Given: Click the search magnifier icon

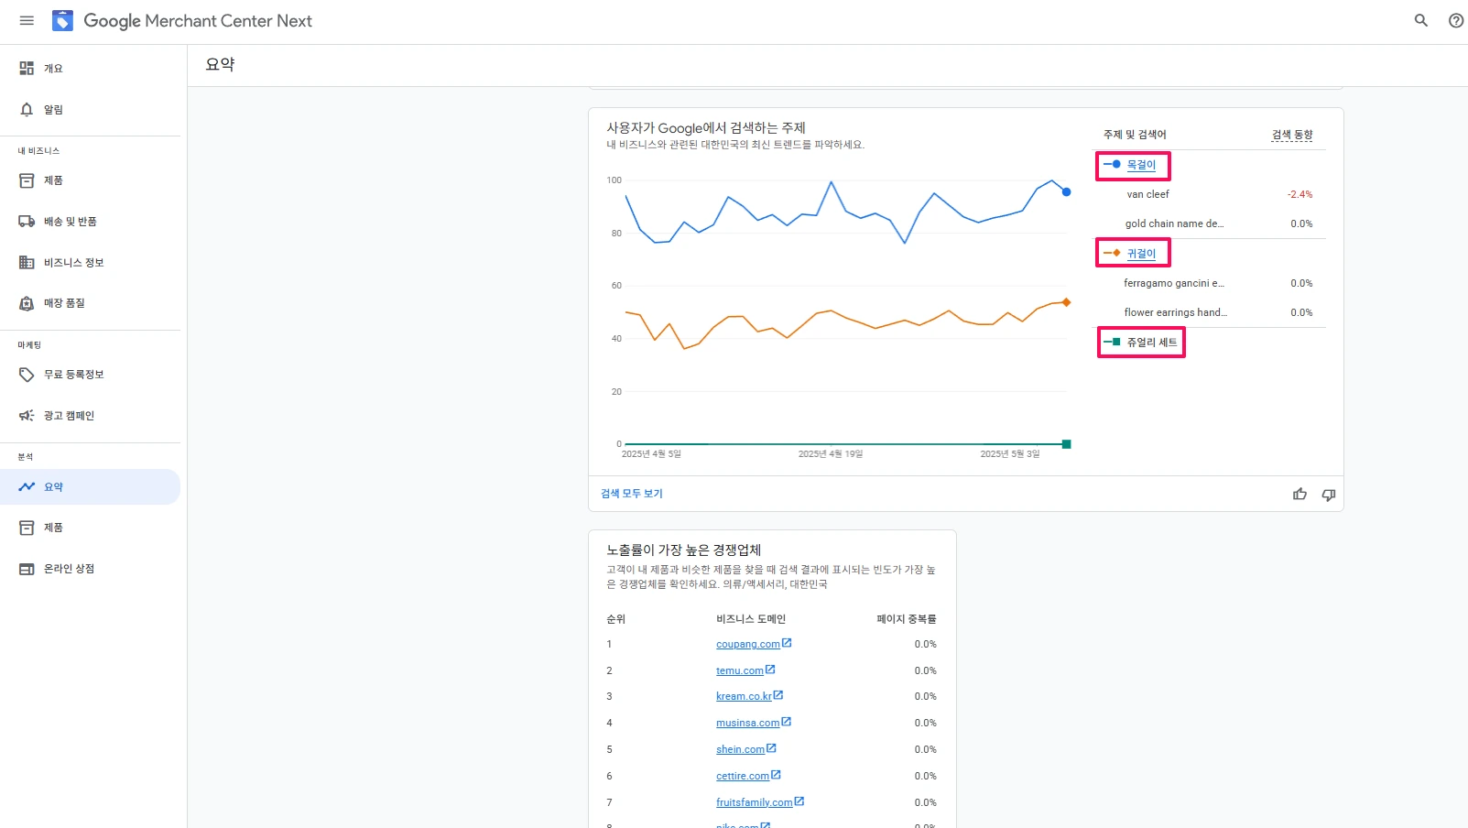Looking at the screenshot, I should click(1420, 20).
